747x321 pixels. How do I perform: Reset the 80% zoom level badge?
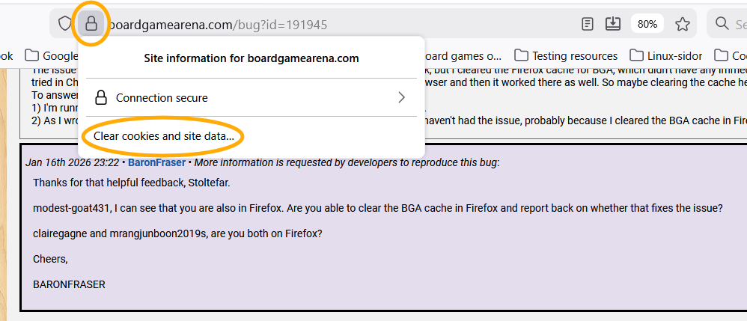point(647,24)
